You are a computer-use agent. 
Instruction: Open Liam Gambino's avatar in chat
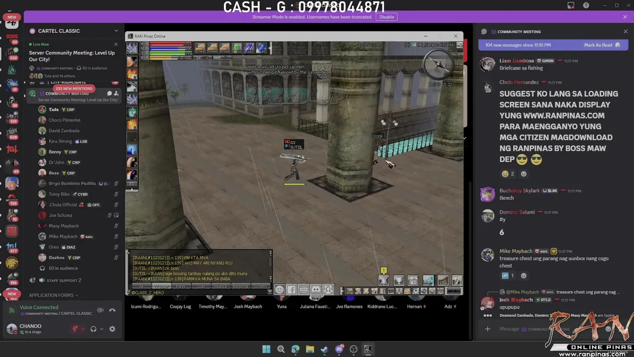point(488,64)
